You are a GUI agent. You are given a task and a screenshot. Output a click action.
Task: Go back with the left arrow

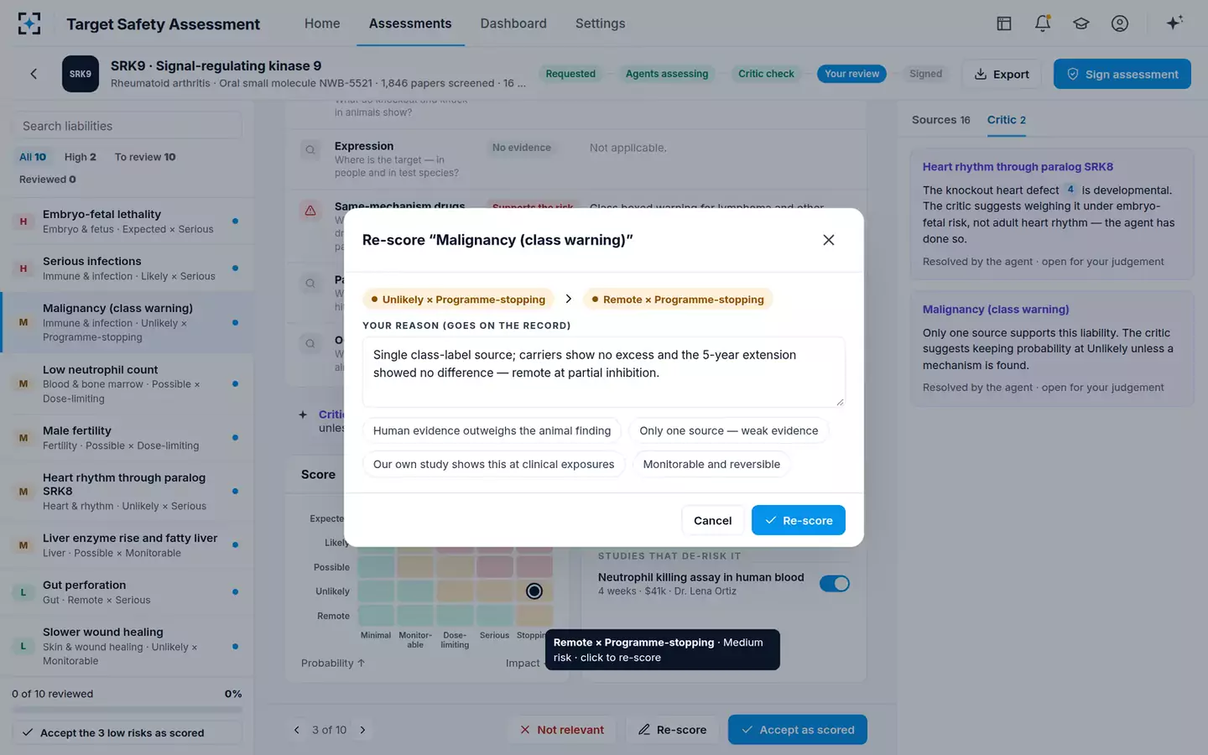34,74
